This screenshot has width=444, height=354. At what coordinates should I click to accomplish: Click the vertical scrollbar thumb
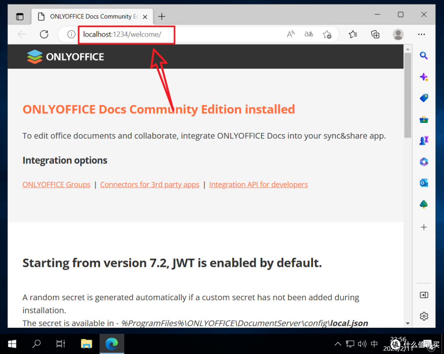tap(407, 95)
